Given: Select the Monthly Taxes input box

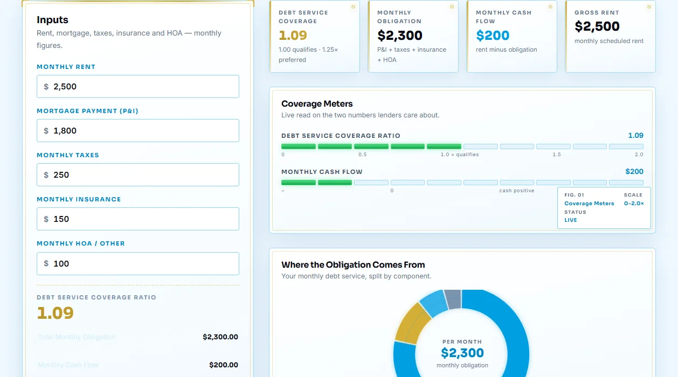Looking at the screenshot, I should [137, 174].
